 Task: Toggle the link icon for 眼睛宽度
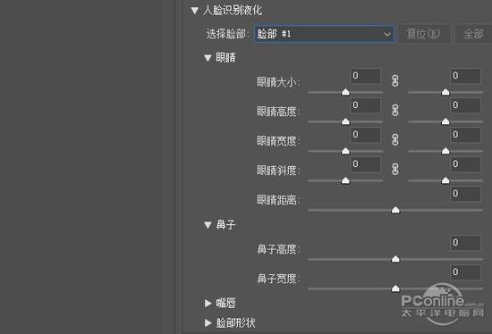(x=395, y=139)
